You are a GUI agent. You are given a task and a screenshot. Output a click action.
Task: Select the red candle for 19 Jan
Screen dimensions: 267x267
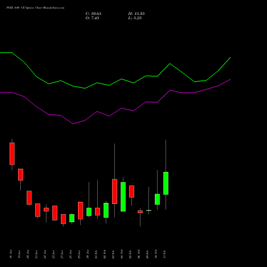21,175
